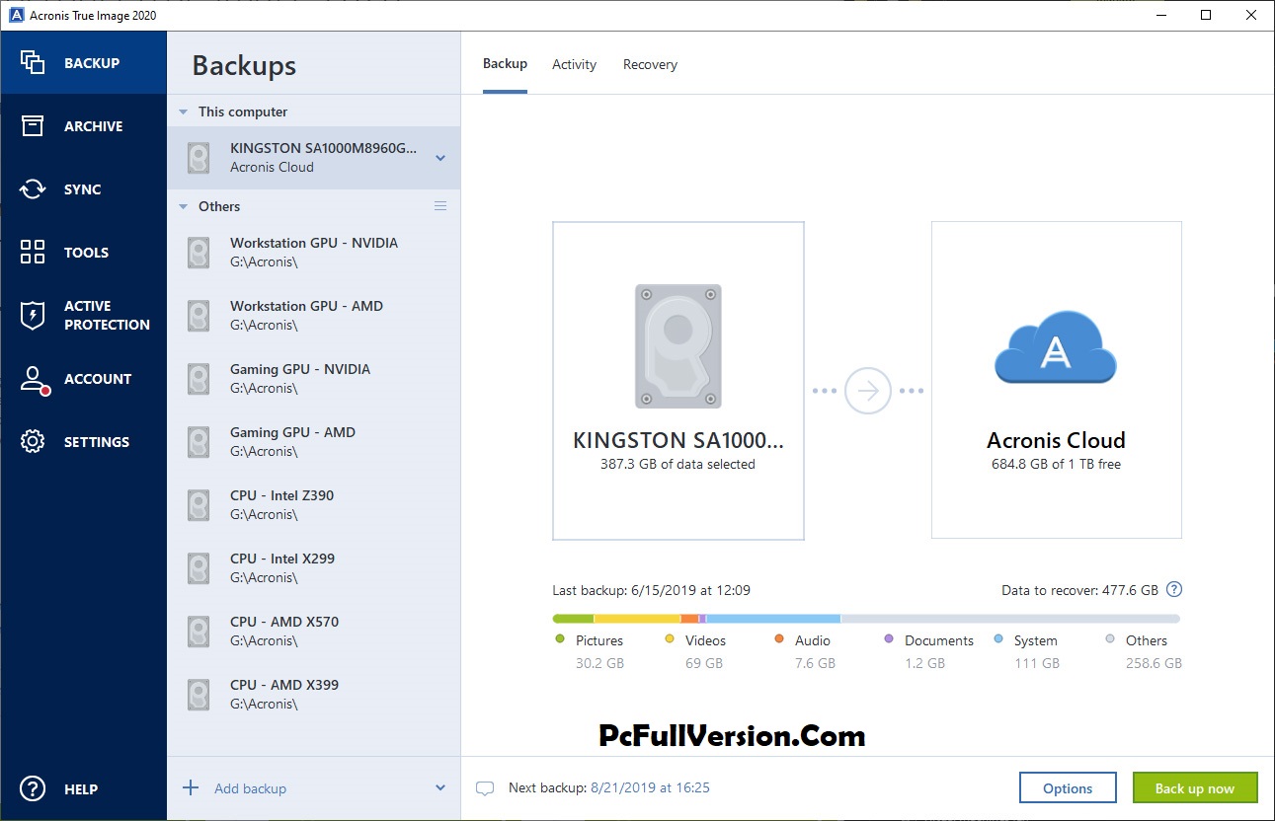
Task: Click the next backup date 8/21/2019 link
Action: [650, 787]
